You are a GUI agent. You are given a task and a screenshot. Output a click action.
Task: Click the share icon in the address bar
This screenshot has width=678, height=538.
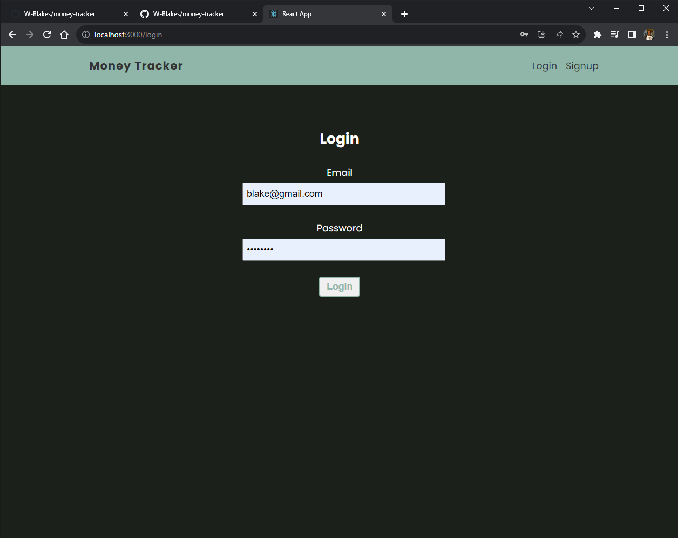tap(558, 34)
